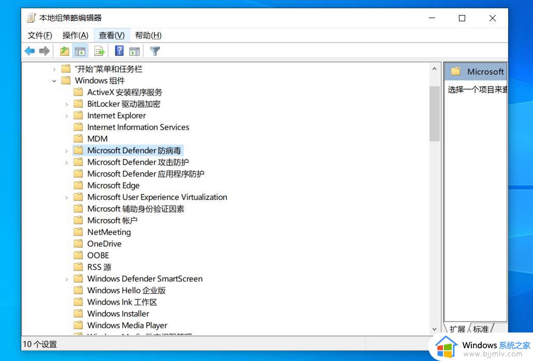The image size is (533, 361).
Task: Expand the "开始"菜单和任务栏 node
Action: [x=54, y=69]
